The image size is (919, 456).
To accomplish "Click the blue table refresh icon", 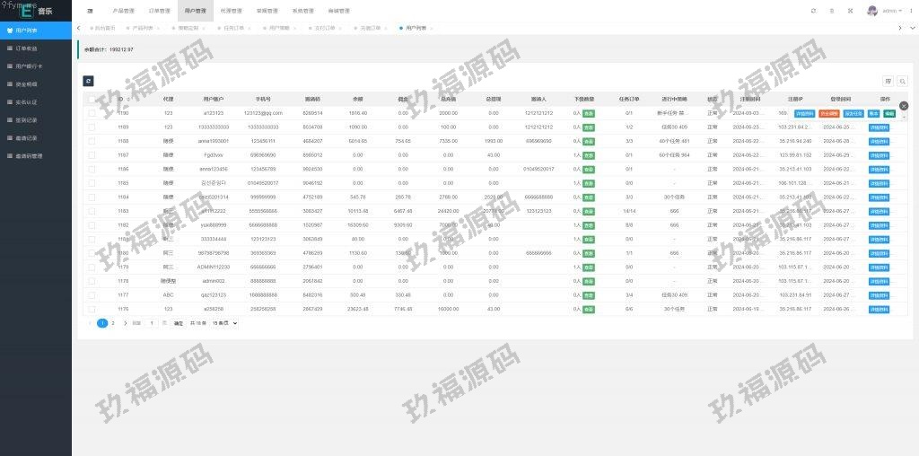I will point(88,81).
